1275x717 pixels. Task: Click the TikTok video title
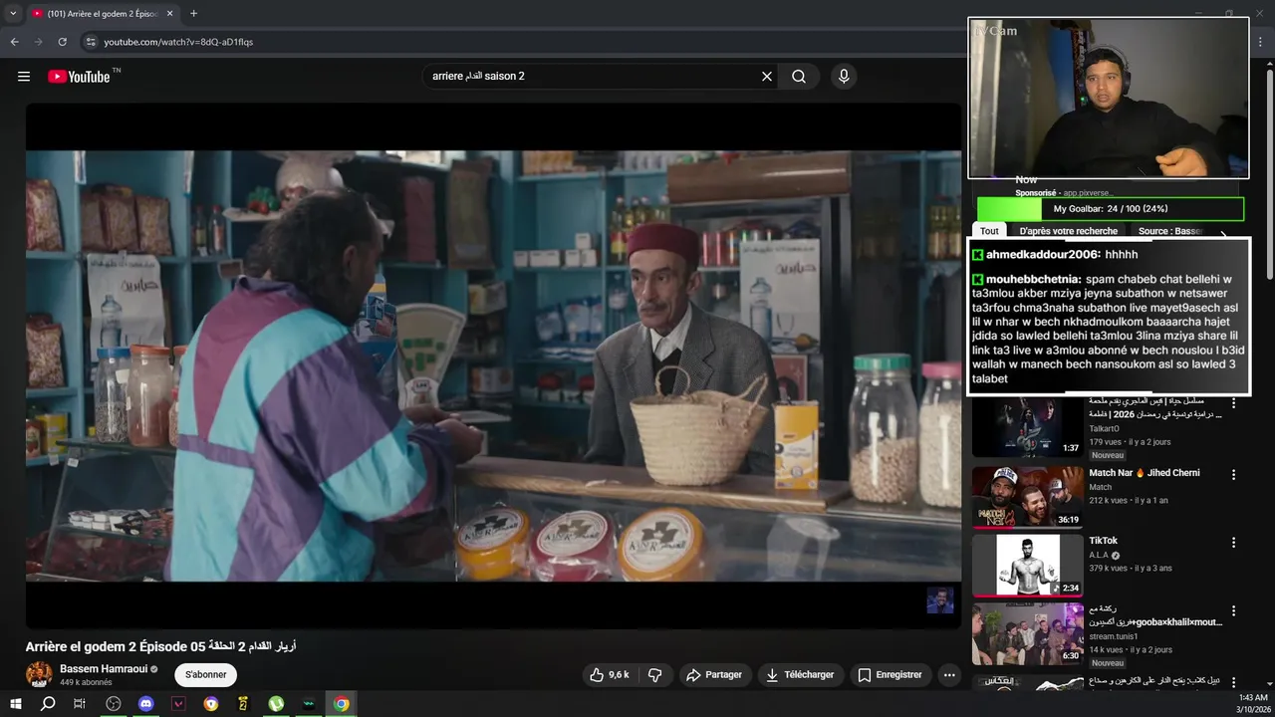click(1103, 541)
